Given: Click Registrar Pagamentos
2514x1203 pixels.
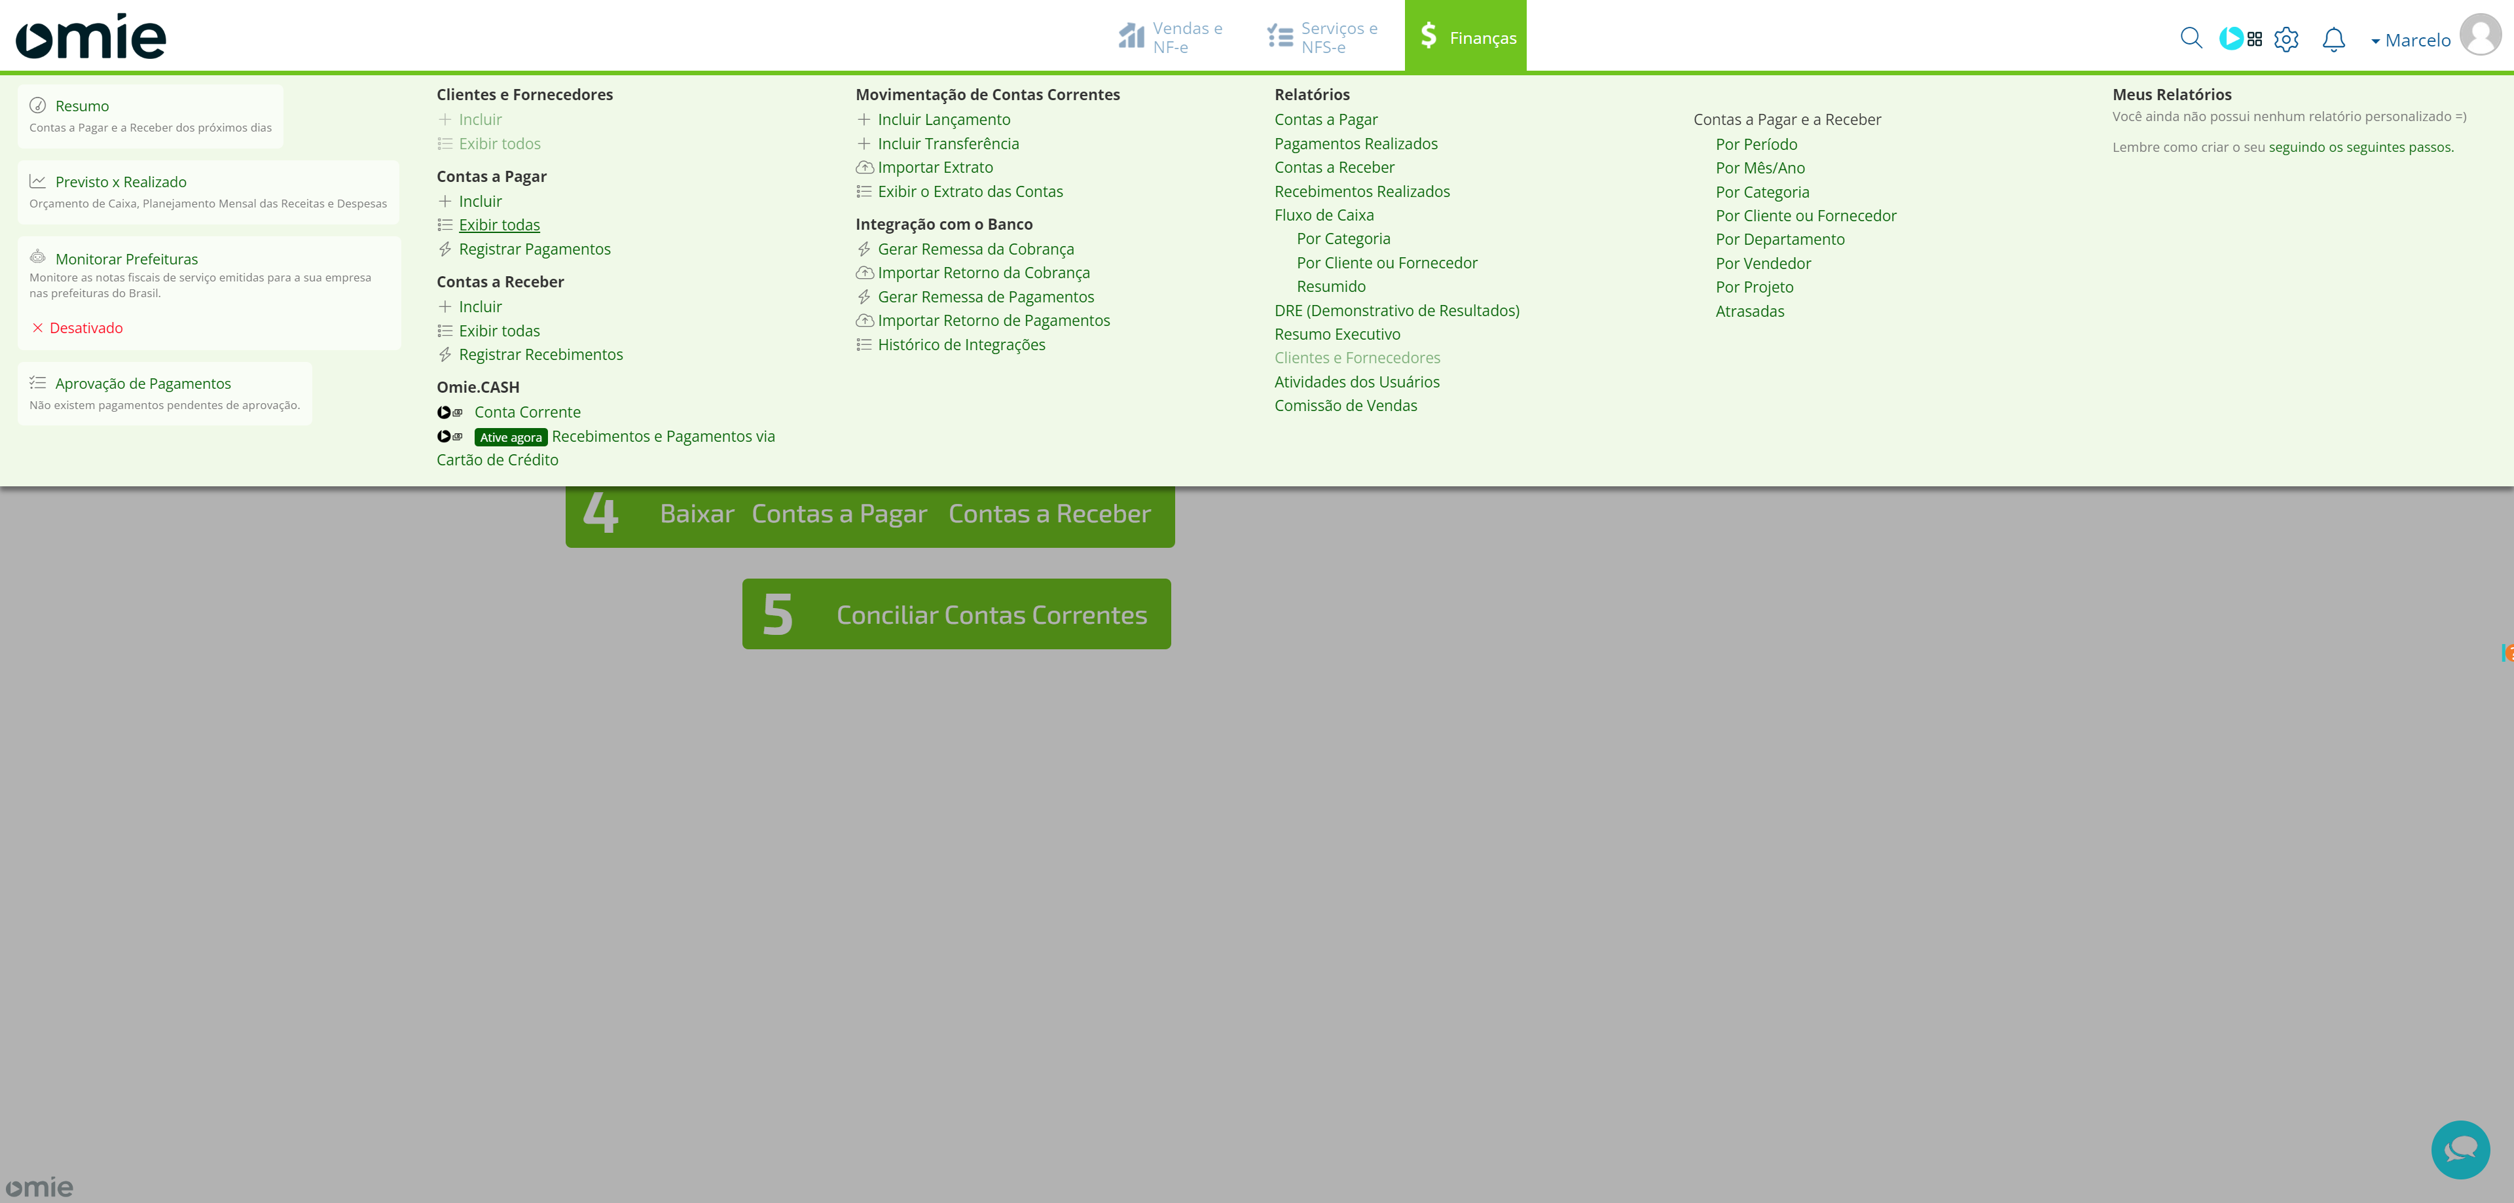Looking at the screenshot, I should [x=535, y=249].
